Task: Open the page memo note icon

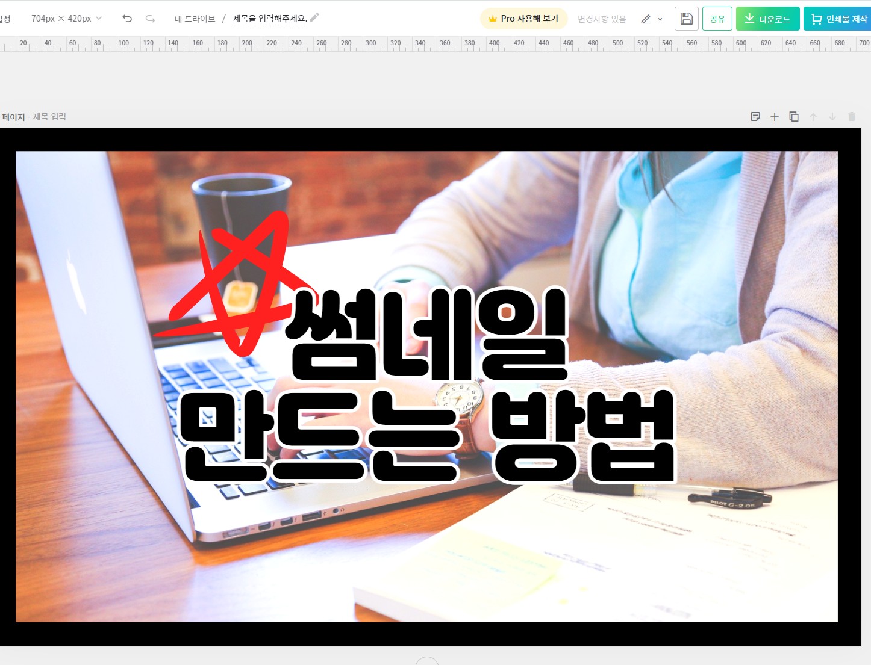Action: (x=755, y=116)
